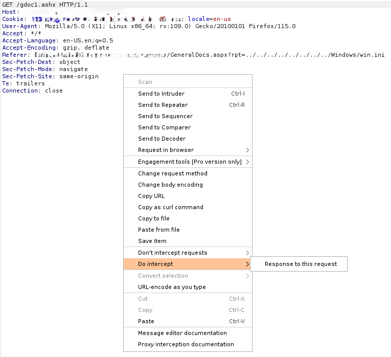This screenshot has height=357, width=391.
Task: Choose Paste from file
Action: pos(188,230)
